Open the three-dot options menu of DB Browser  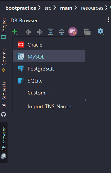[x=109, y=20]
